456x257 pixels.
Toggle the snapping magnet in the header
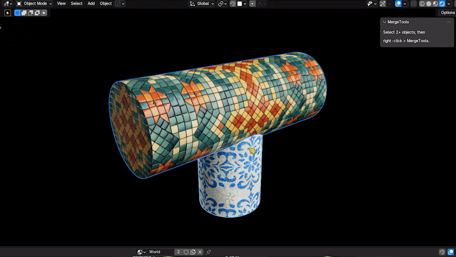tap(233, 4)
